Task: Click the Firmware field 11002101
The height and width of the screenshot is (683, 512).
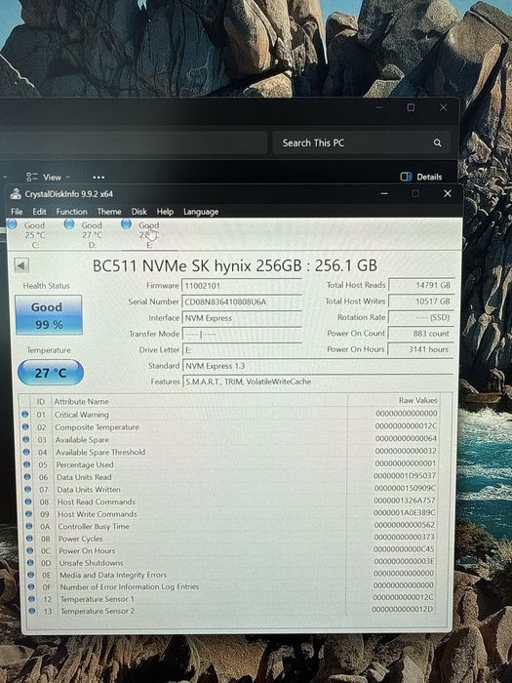Action: pos(242,286)
